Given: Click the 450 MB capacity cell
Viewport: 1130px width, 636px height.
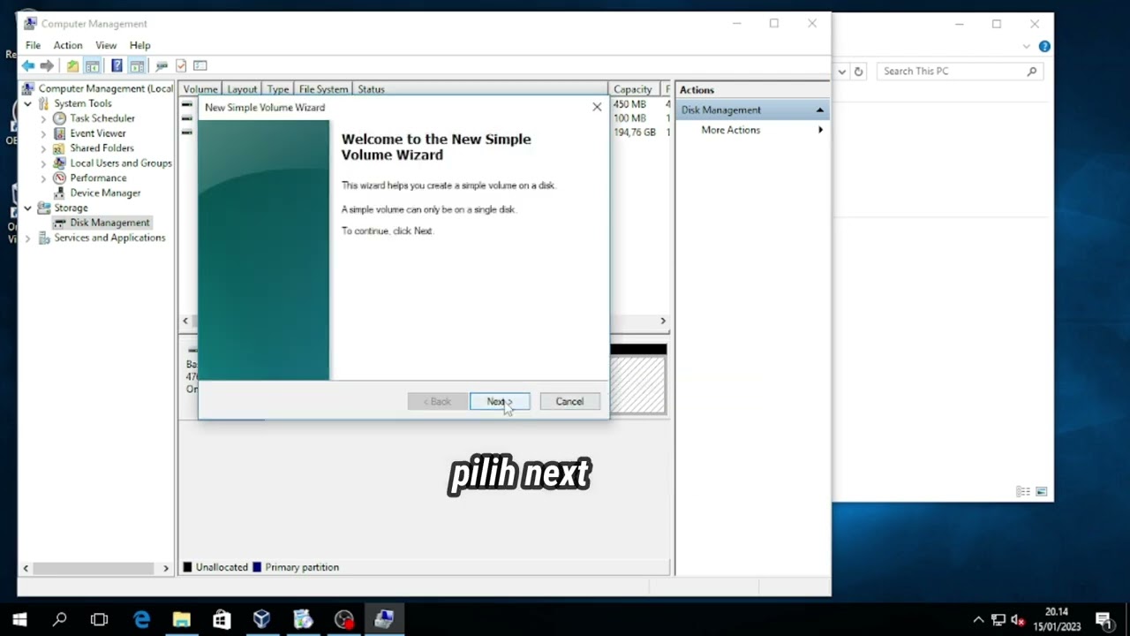Looking at the screenshot, I should (629, 104).
